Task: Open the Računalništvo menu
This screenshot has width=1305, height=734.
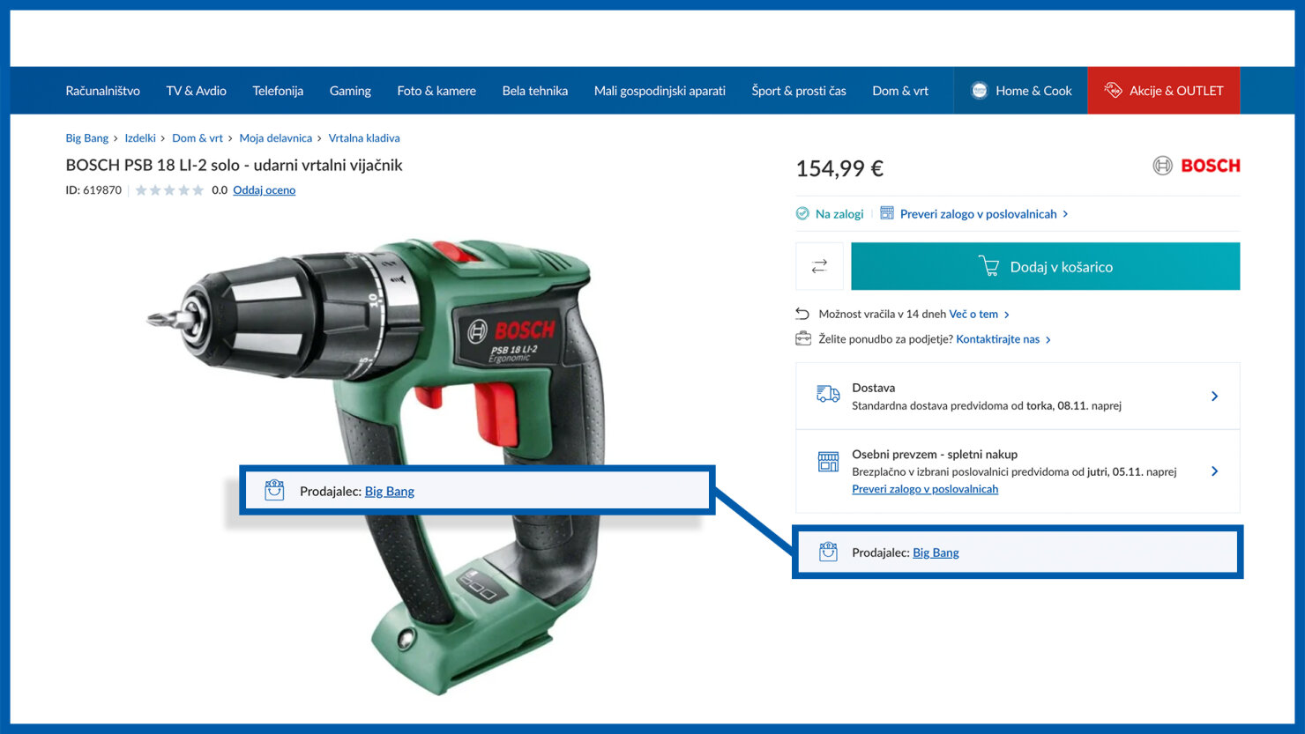Action: (103, 91)
